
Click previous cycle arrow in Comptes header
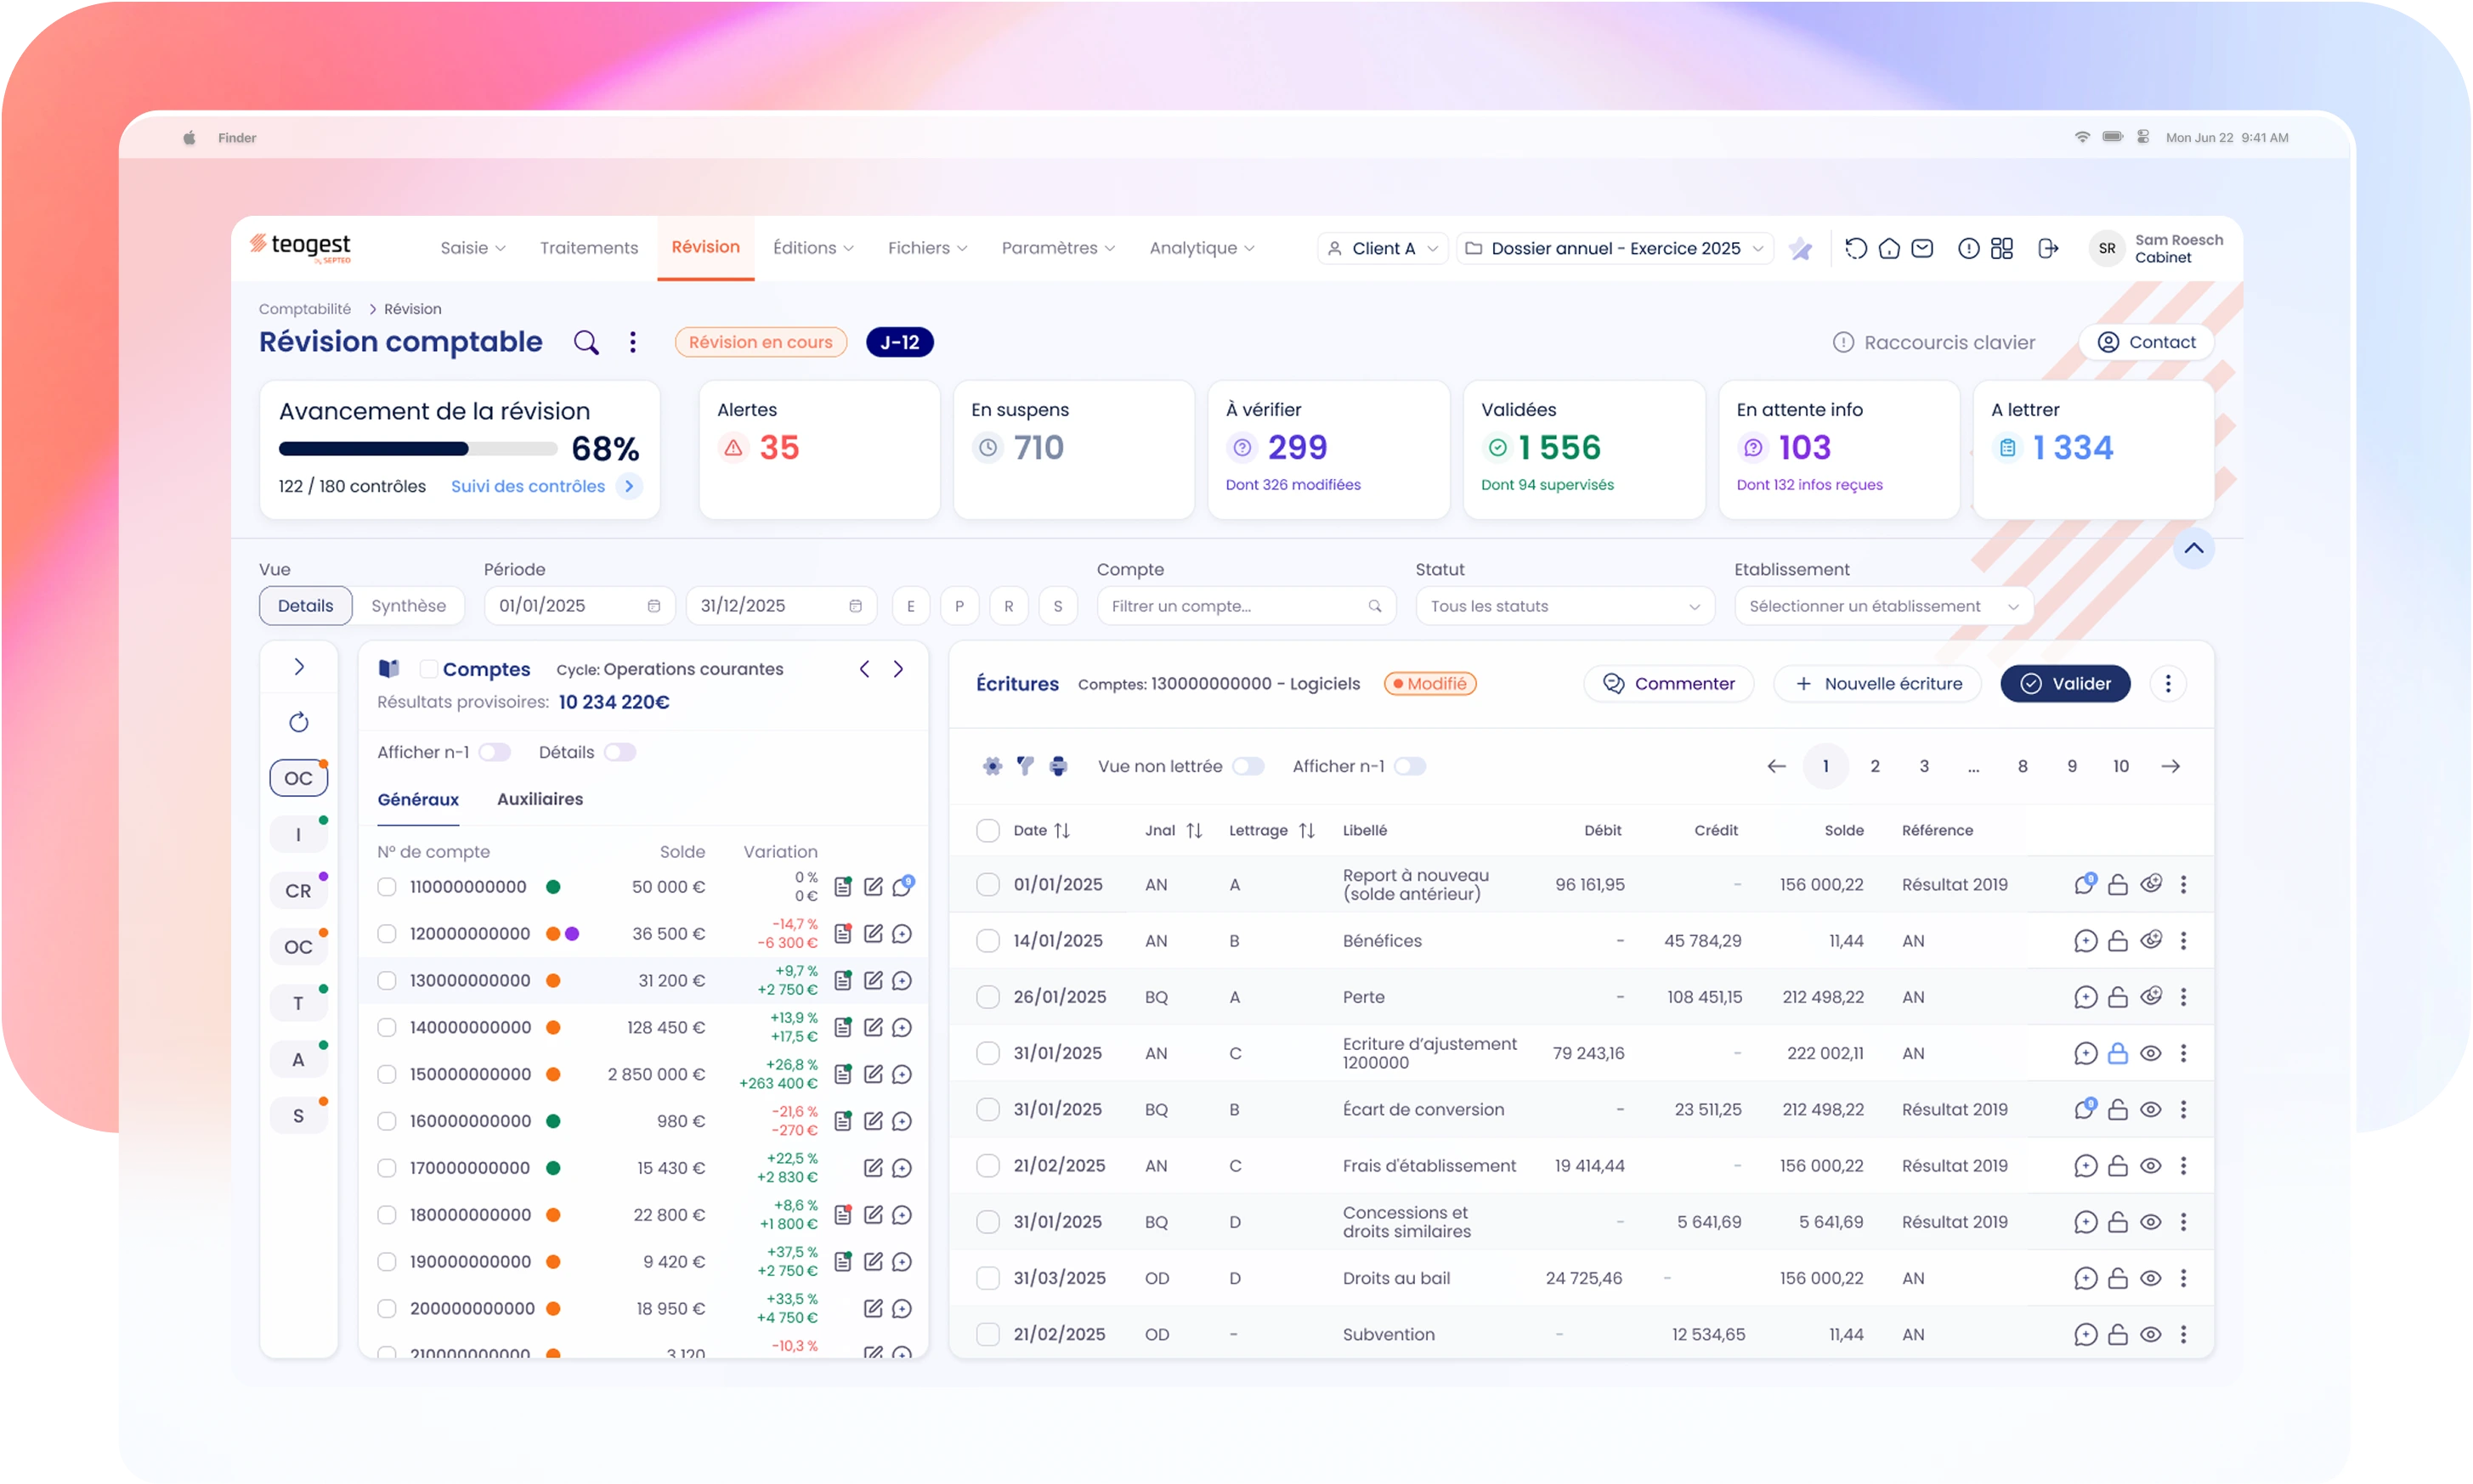pyautogui.click(x=864, y=669)
